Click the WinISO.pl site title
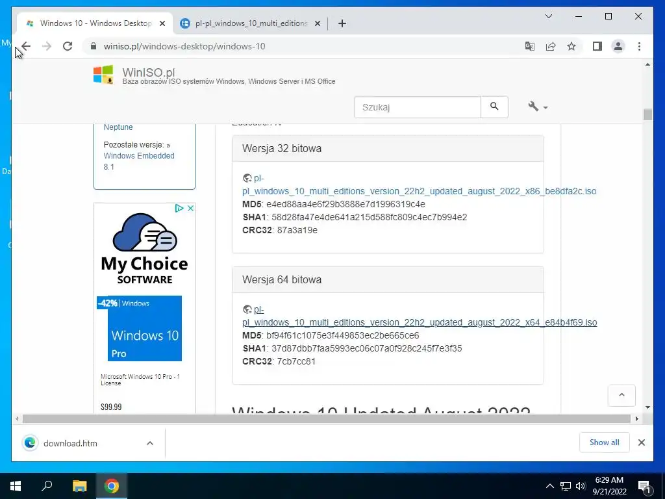Image resolution: width=665 pixels, height=499 pixels. click(149, 72)
